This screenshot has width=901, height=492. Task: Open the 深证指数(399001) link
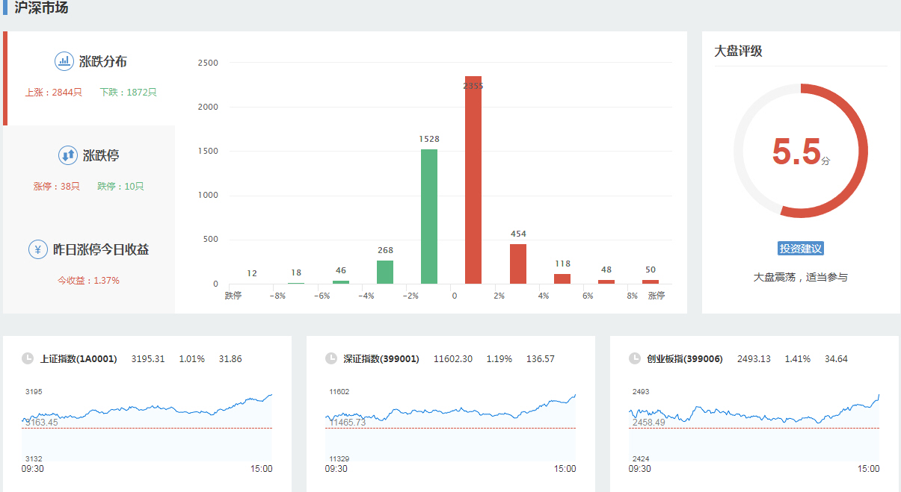[381, 359]
